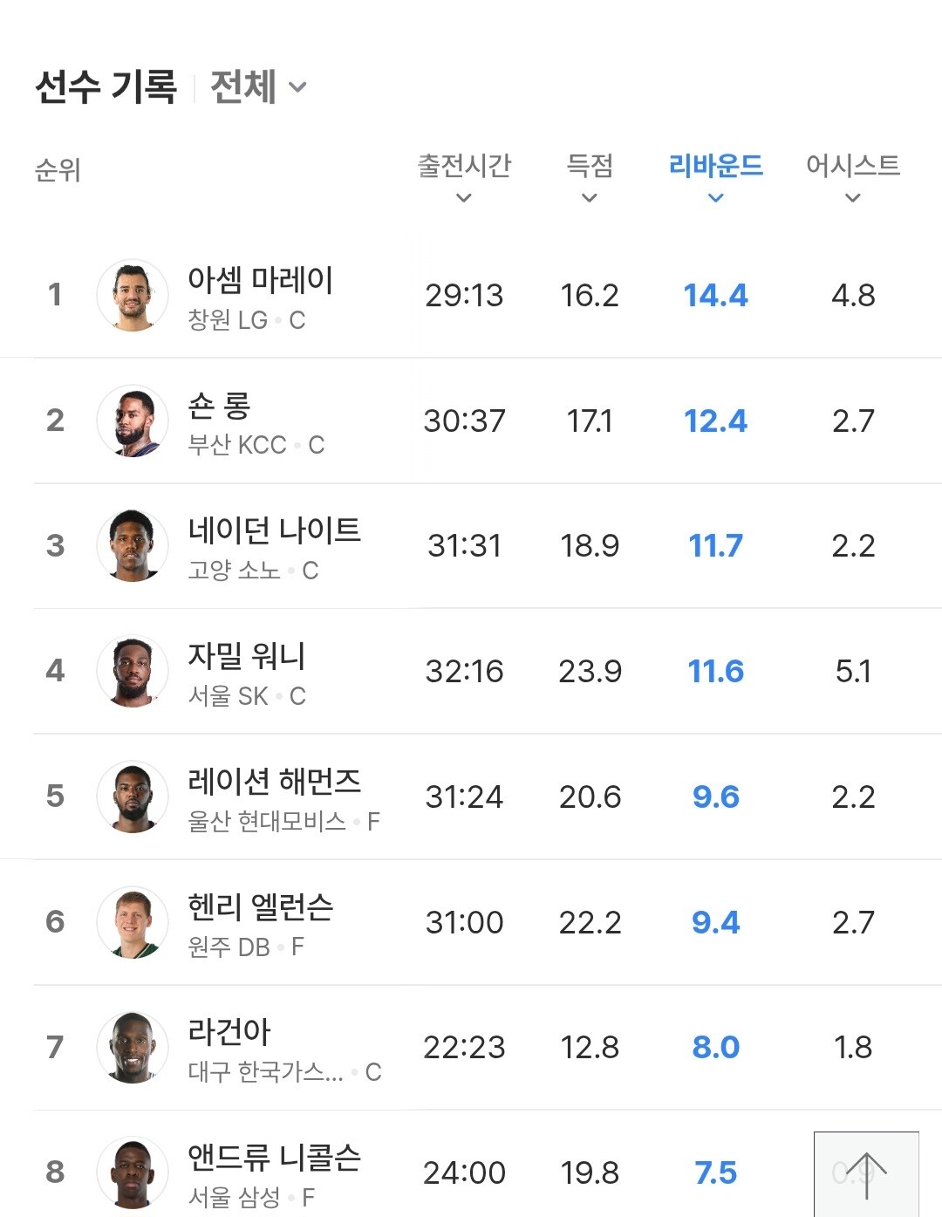This screenshot has height=1217, width=942.
Task: Sort table by 리바운드 header
Action: point(715,166)
